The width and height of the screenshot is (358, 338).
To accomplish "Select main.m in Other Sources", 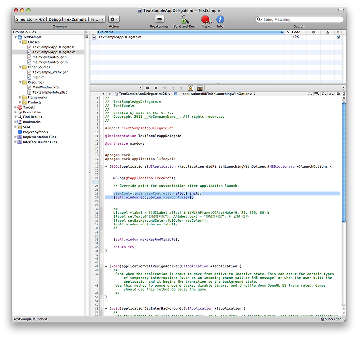I will 38,77.
